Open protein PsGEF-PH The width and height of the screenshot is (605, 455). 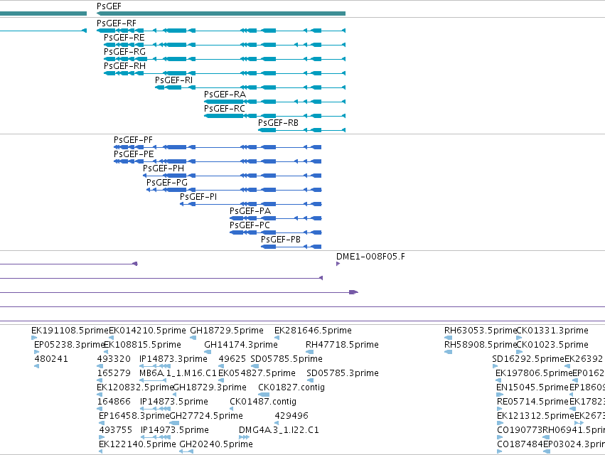(164, 168)
